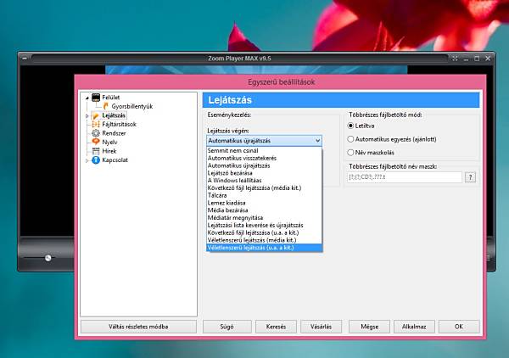Image resolution: width=509 pixels, height=358 pixels.
Task: Select Gyorsbillentyűk tree item
Action: [132, 106]
